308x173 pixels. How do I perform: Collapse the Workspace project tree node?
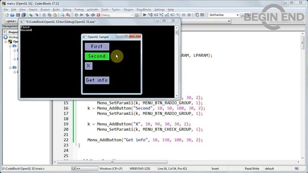(x=5, y=42)
